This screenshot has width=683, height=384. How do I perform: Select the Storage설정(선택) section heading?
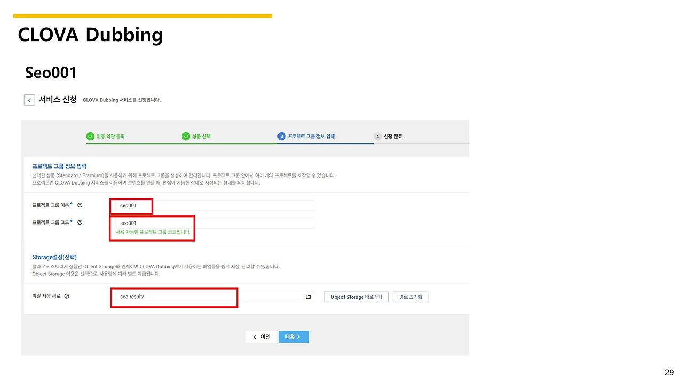(54, 258)
